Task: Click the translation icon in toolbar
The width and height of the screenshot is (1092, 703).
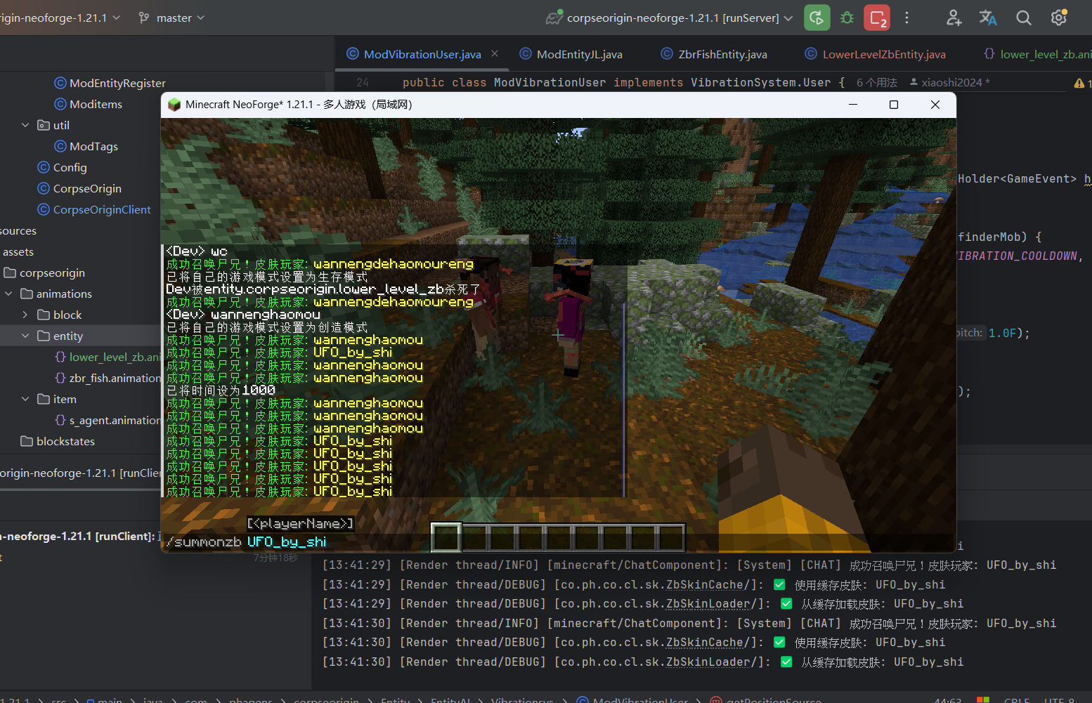Action: point(988,18)
